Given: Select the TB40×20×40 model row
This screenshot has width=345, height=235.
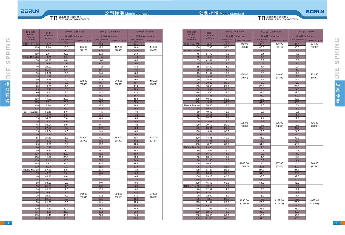Looking at the screenshot, I should (x=192, y=105).
